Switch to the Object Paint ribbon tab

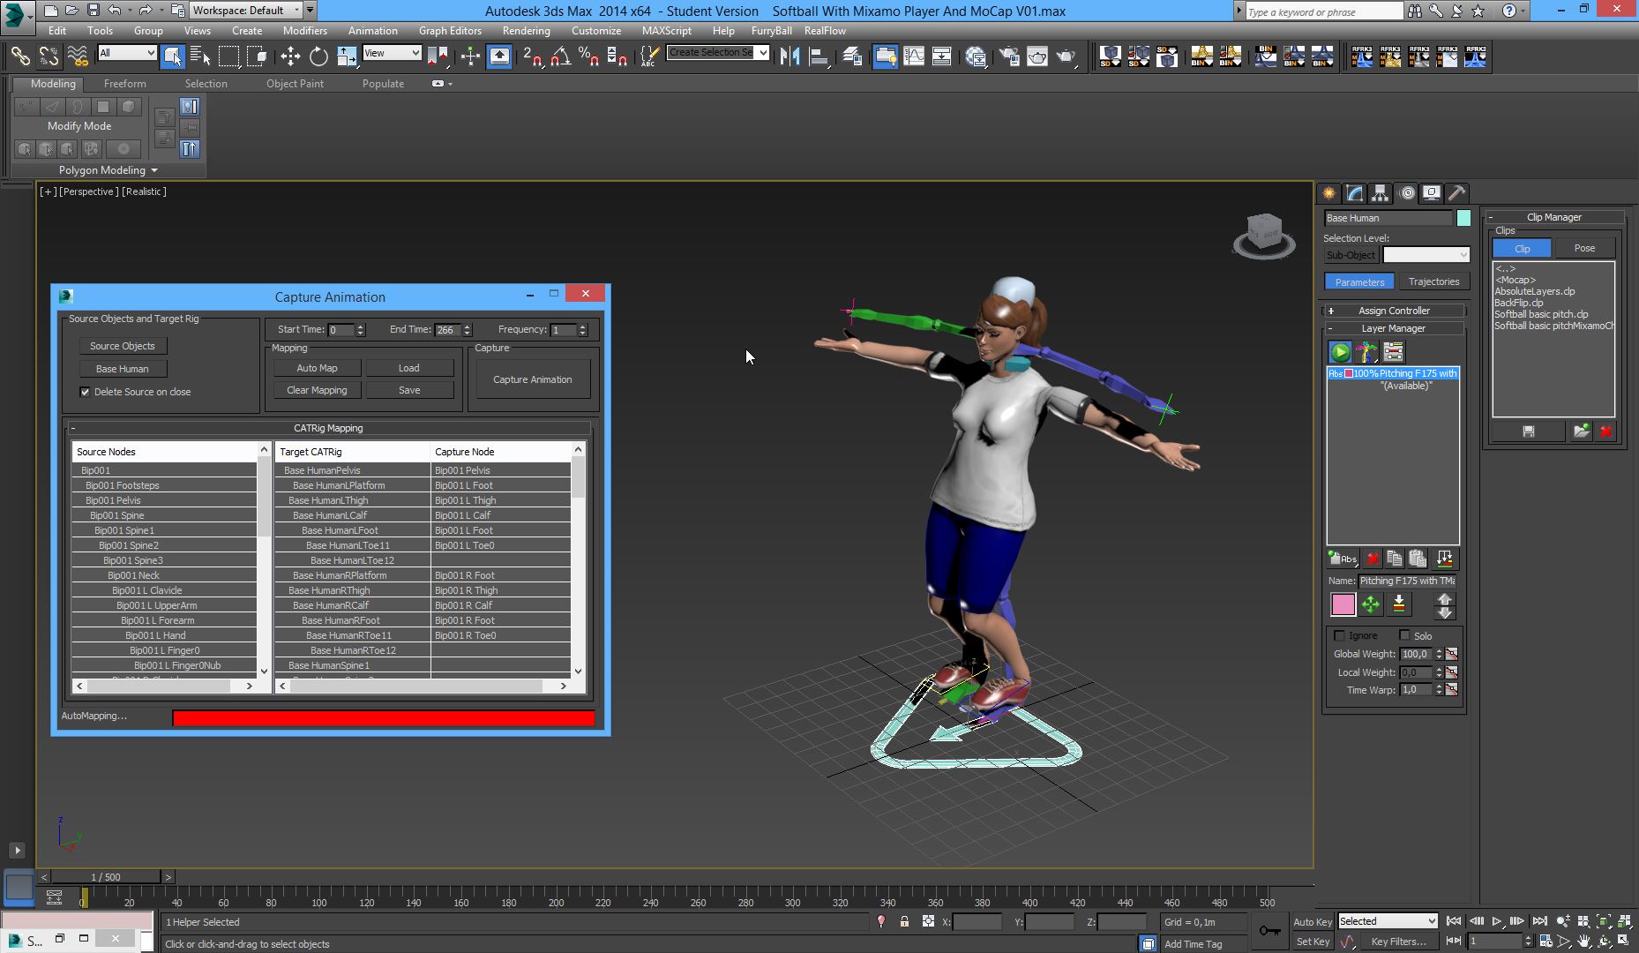pos(295,84)
